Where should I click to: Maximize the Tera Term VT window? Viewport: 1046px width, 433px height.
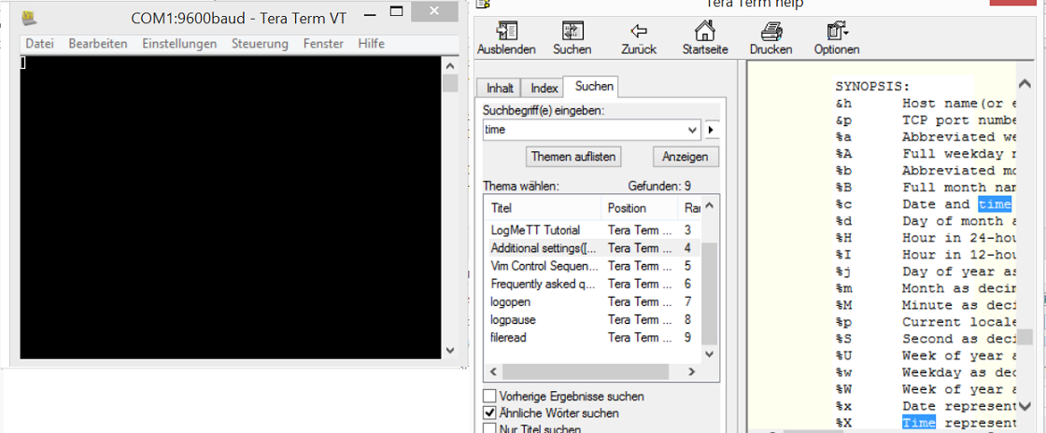click(396, 11)
